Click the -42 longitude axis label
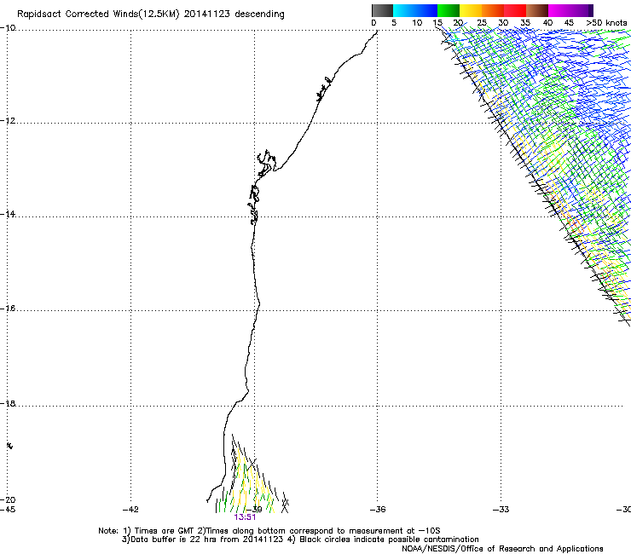The image size is (631, 554). click(130, 510)
